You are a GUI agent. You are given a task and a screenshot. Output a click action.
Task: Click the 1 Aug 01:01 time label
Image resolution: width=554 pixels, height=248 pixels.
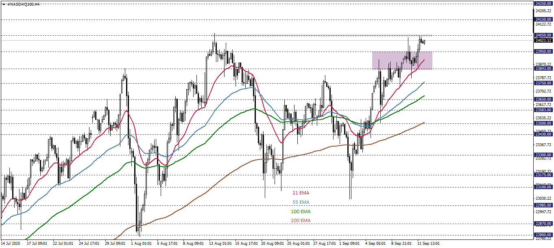[x=141, y=244]
